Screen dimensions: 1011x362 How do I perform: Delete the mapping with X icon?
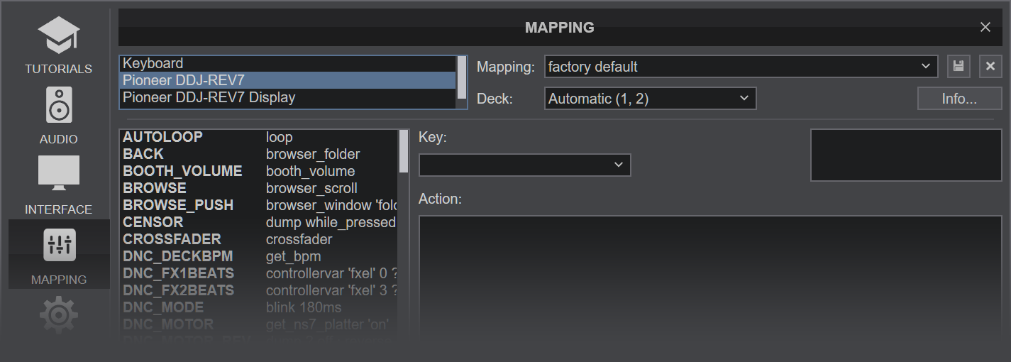(x=990, y=67)
